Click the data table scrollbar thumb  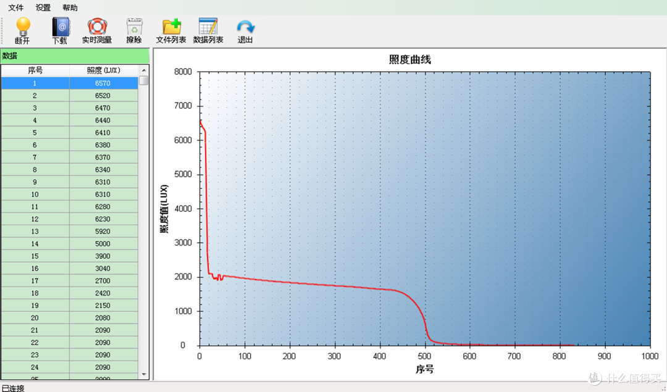pos(144,80)
